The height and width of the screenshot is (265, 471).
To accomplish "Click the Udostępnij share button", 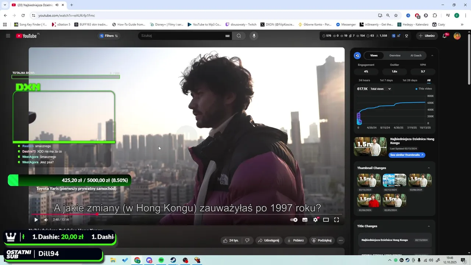I will [x=269, y=240].
